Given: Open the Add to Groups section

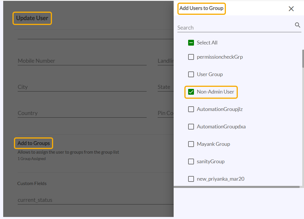Looking at the screenshot, I should coord(34,143).
